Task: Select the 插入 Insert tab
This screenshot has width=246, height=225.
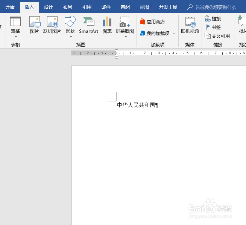Action: pyautogui.click(x=29, y=7)
